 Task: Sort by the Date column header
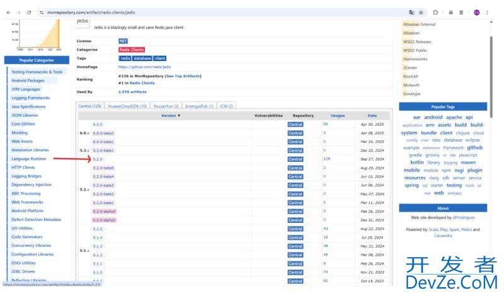pyautogui.click(x=372, y=115)
